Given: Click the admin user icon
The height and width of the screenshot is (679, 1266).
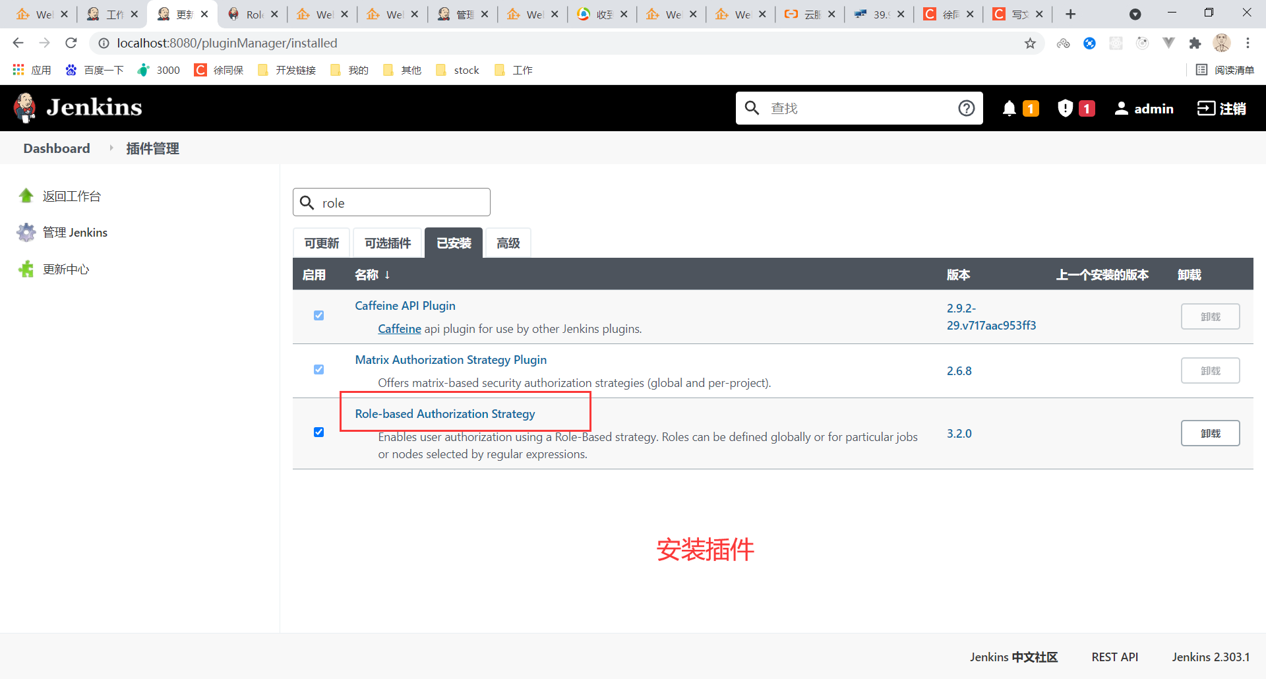Looking at the screenshot, I should 1121,108.
